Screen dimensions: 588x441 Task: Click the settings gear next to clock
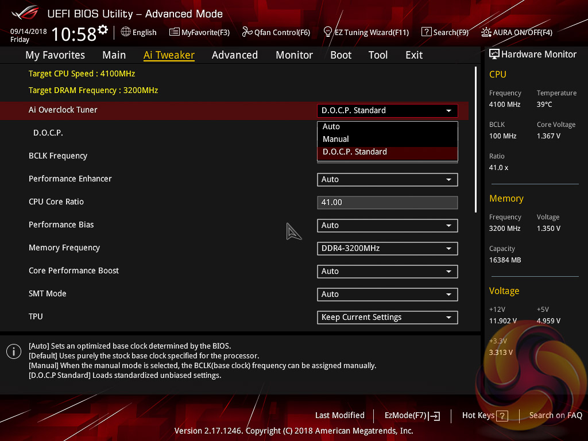(x=103, y=29)
